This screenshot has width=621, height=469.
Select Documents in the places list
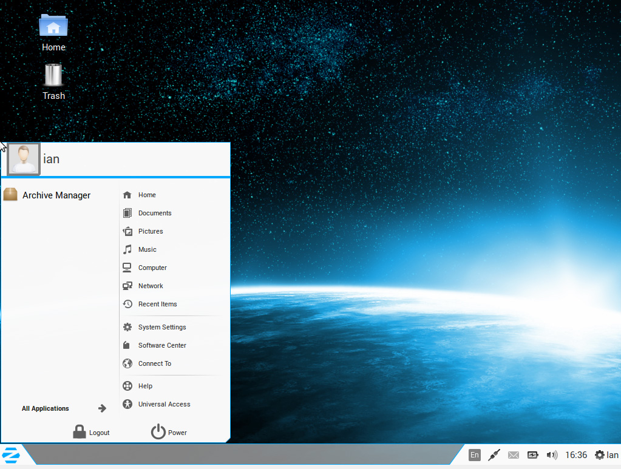154,213
